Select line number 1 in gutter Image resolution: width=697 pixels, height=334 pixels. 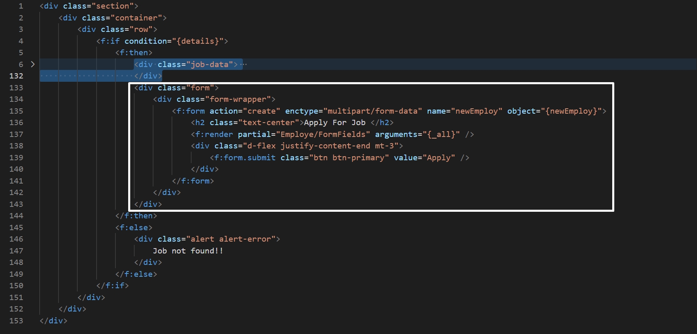click(21, 6)
